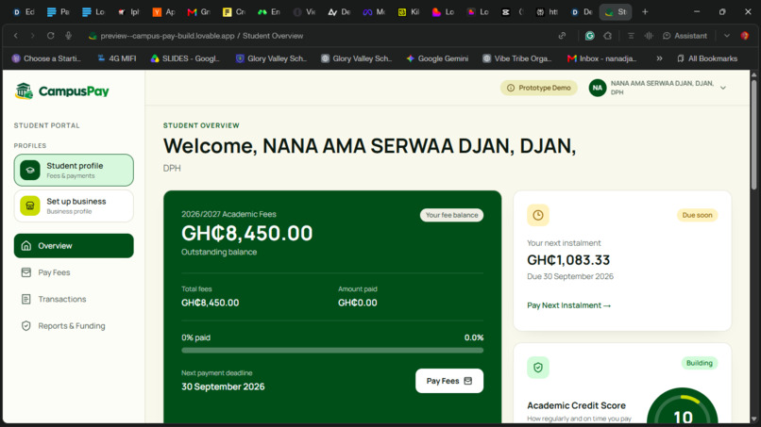Switch to the Kil browser tab
Image resolution: width=761 pixels, height=427 pixels.
pos(409,12)
